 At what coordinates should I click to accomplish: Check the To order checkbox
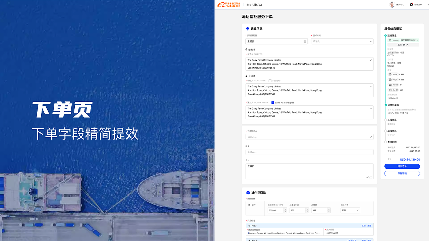point(270,81)
